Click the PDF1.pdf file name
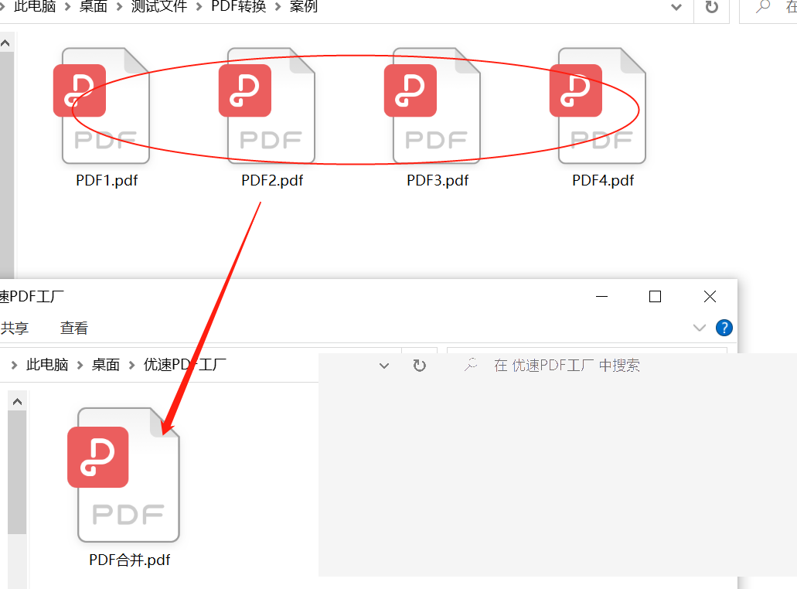Viewport: 797px width, 589px height. 107,180
